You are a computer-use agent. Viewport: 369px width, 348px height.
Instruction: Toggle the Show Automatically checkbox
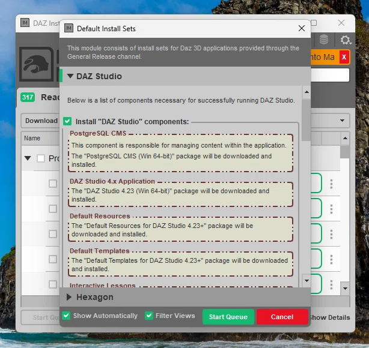(66, 316)
